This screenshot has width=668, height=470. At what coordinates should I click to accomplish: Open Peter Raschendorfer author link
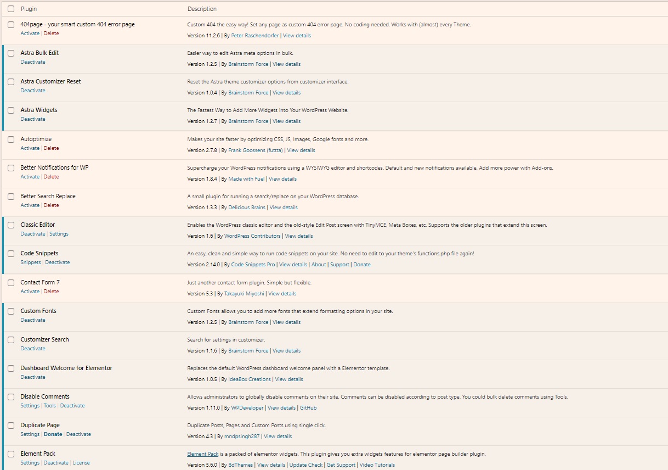click(255, 36)
